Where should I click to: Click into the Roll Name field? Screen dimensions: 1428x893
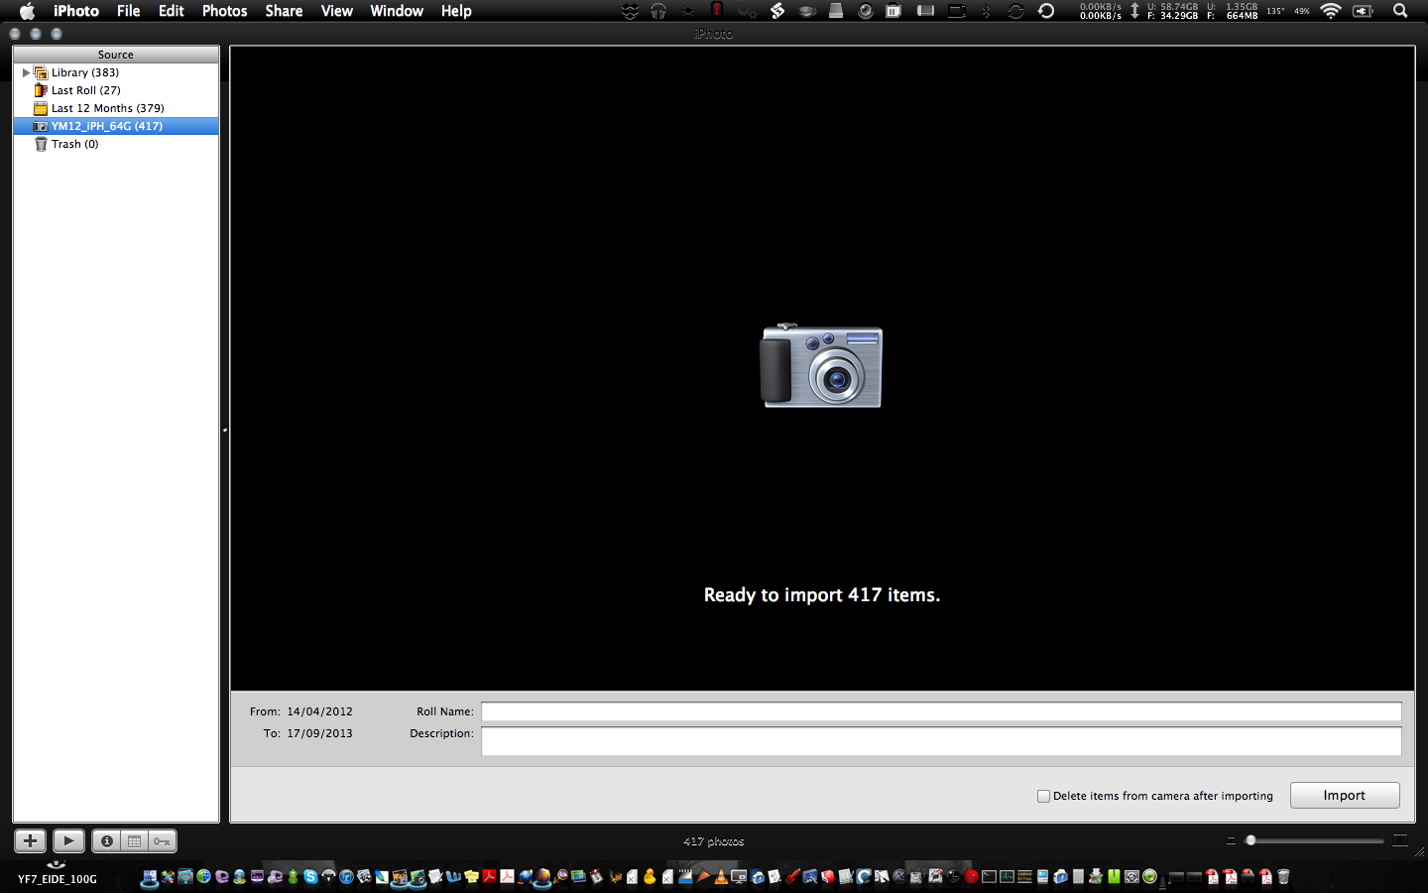[941, 711]
